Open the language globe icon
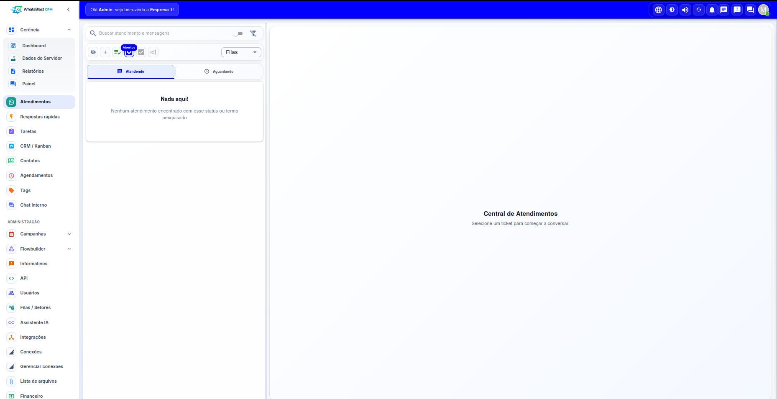777x399 pixels. tap(659, 10)
